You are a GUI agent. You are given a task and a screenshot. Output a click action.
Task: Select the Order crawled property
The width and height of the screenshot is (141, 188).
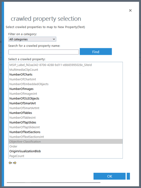(66, 146)
